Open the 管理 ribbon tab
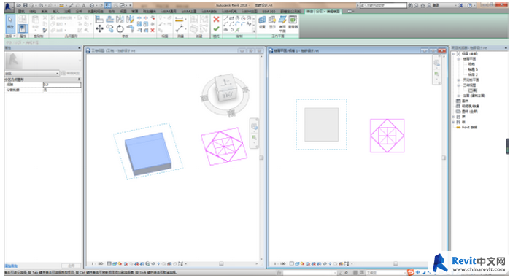This screenshot has height=278, width=513. click(x=135, y=12)
